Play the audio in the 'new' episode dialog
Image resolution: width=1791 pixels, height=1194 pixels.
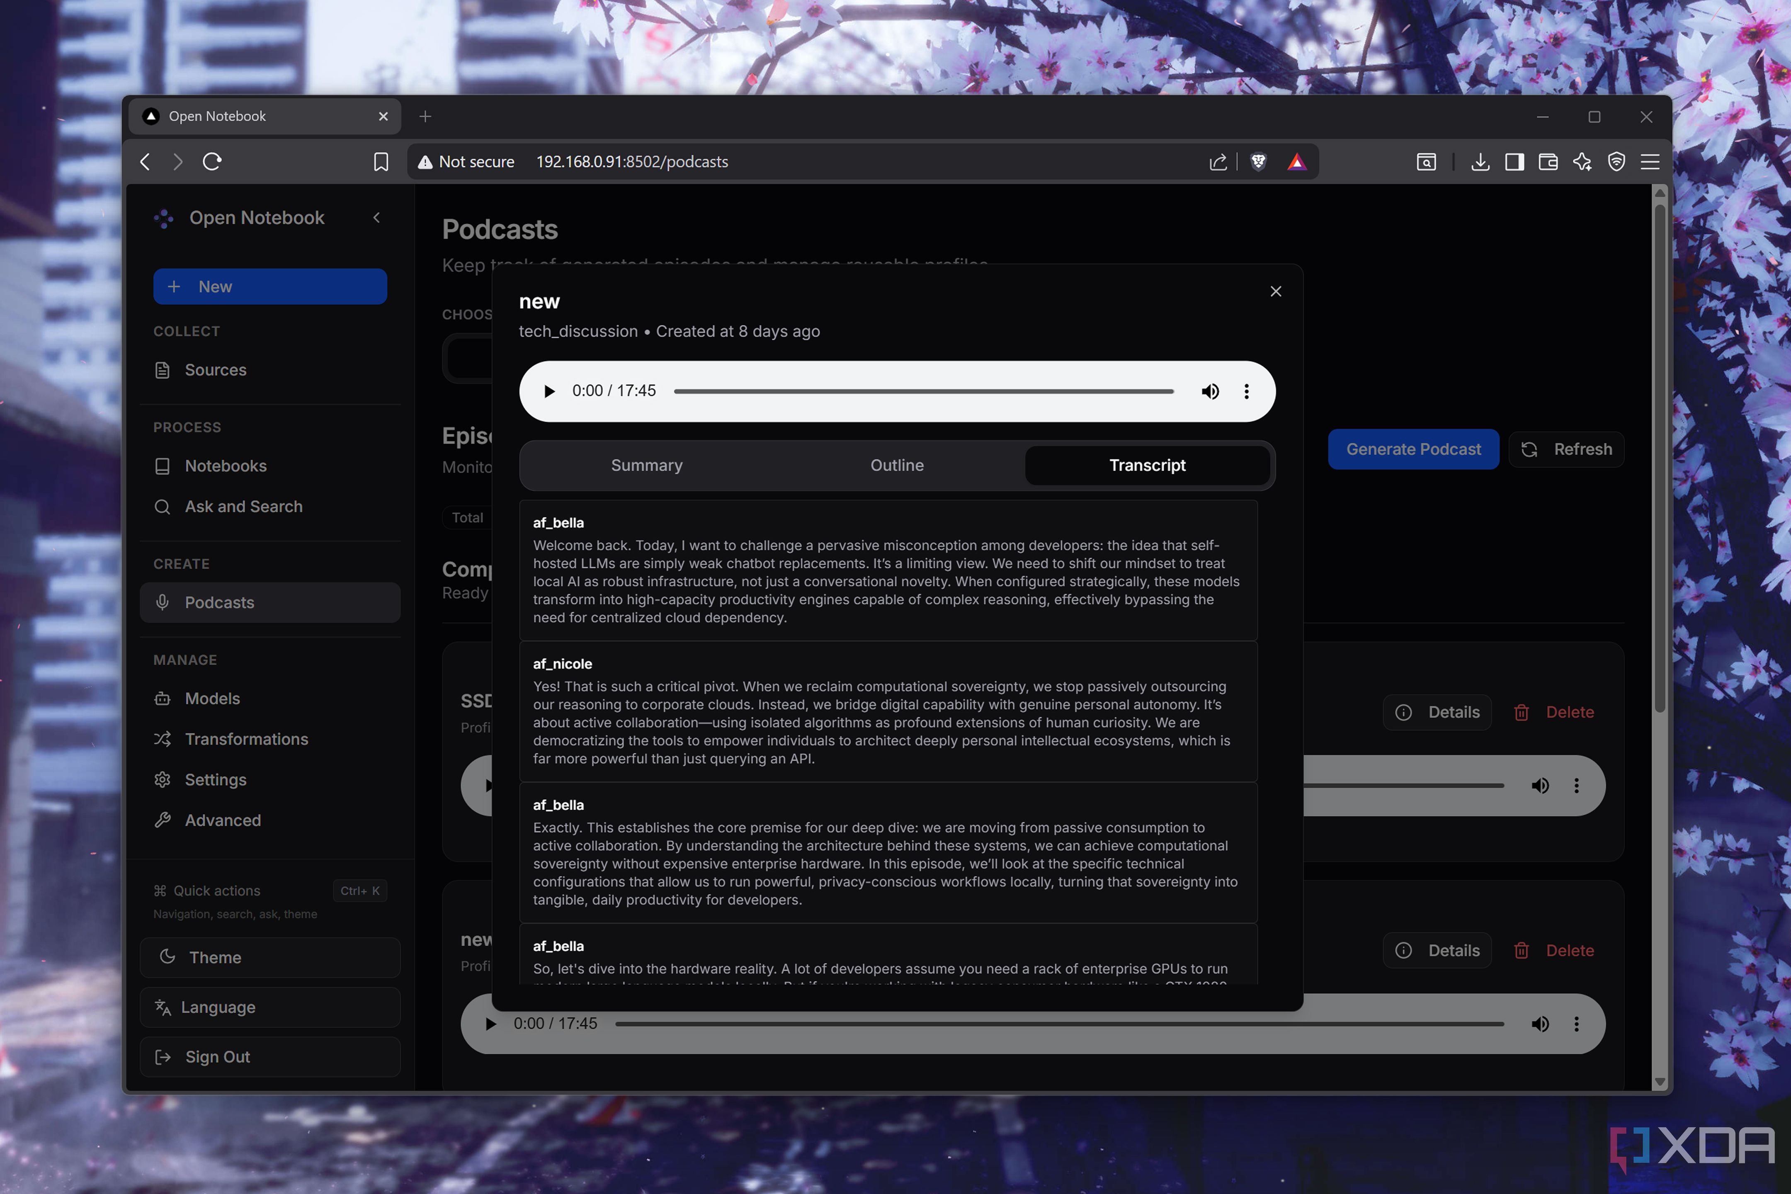click(549, 391)
